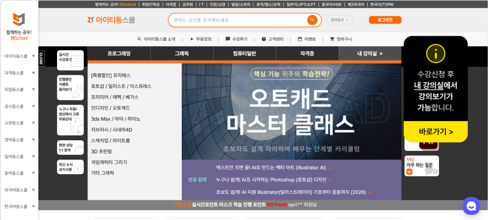Select the 프로그래밍 tab
Screen dimensions: 488x220
point(119,53)
